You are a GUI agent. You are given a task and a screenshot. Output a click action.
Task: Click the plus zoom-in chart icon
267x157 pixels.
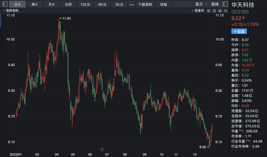pyautogui.click(x=214, y=11)
